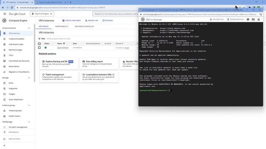Click the Google Cloud logo

(17, 14)
